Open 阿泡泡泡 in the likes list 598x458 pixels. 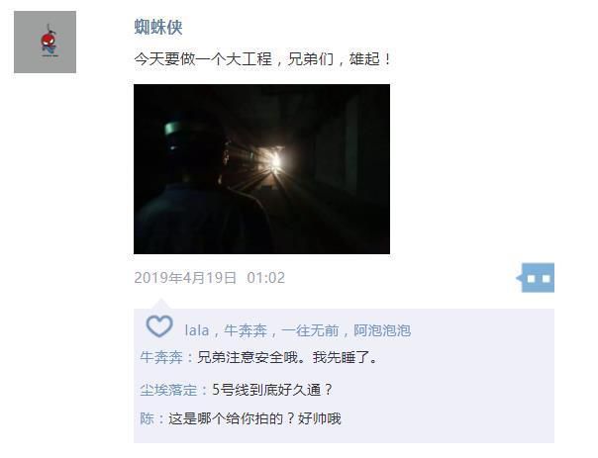382,330
